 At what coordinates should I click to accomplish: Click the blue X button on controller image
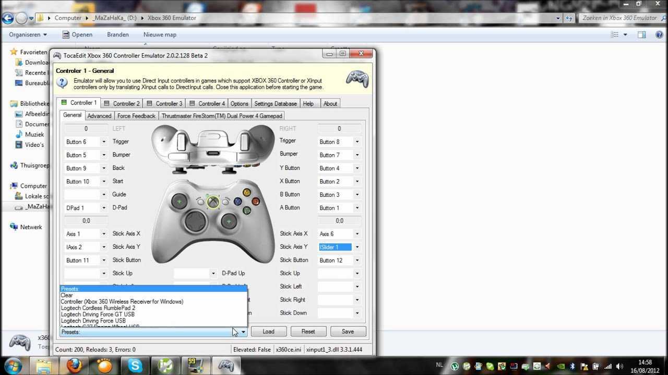tap(237, 202)
